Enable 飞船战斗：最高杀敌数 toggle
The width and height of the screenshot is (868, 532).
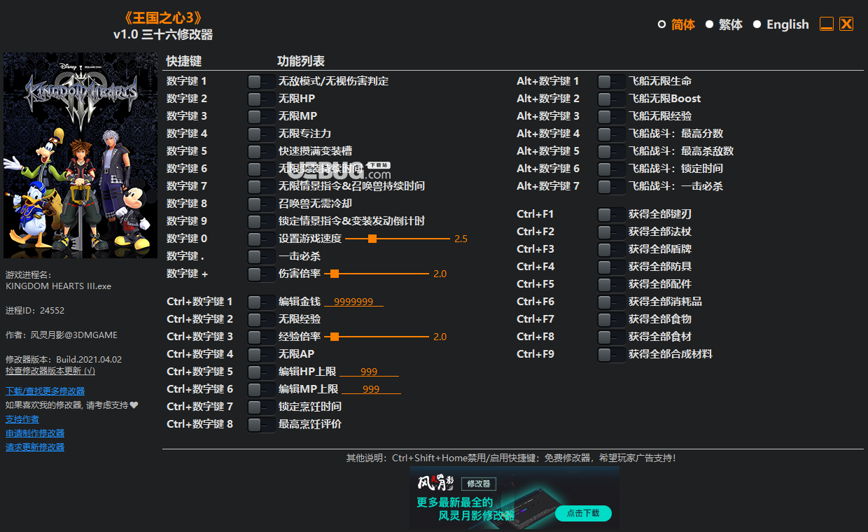click(612, 151)
